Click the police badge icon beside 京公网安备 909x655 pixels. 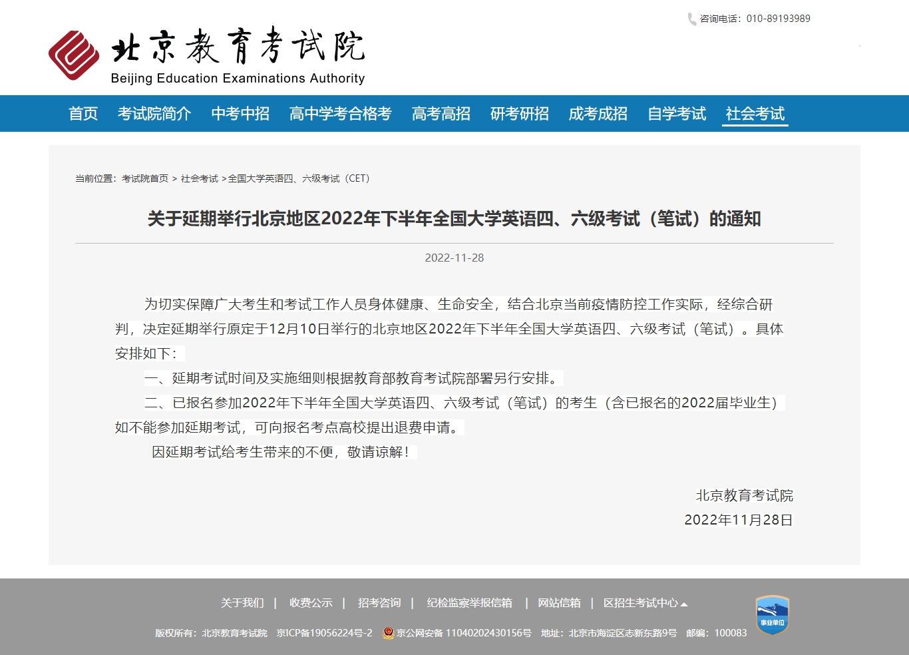[x=389, y=633]
